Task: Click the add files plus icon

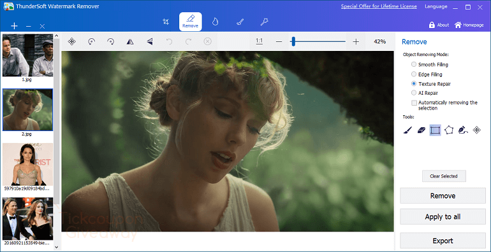Action: pyautogui.click(x=14, y=26)
